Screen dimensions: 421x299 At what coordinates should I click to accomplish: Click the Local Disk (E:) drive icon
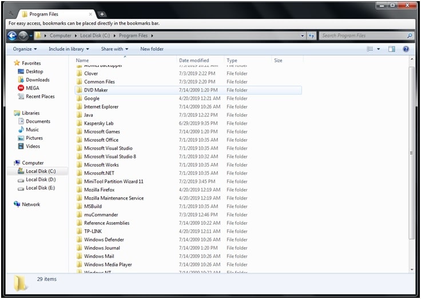[x=21, y=189]
